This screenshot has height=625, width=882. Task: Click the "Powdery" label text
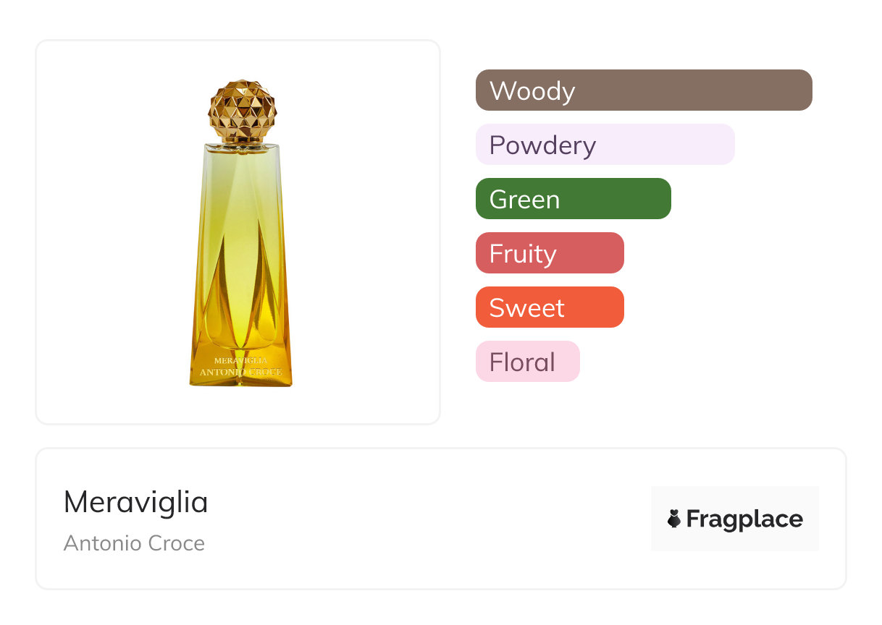(542, 145)
